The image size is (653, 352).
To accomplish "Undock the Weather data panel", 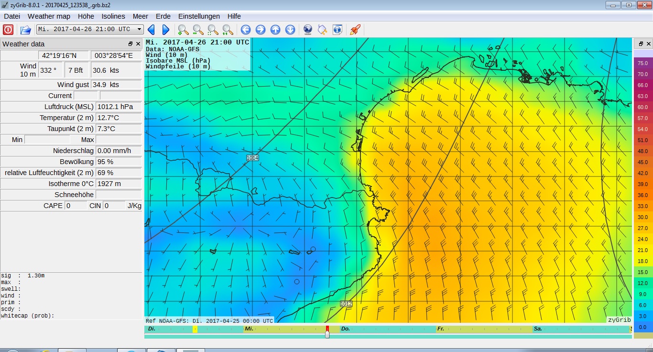I will pos(131,44).
